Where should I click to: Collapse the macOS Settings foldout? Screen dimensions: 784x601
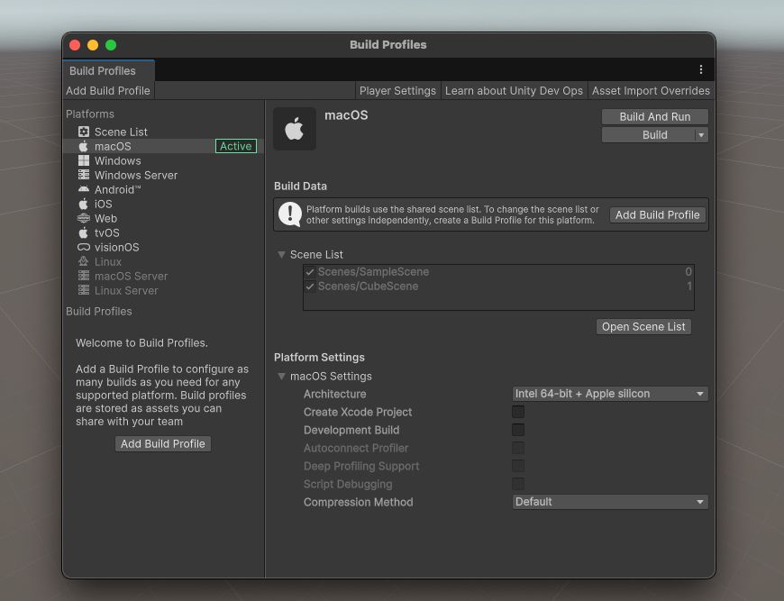(281, 376)
